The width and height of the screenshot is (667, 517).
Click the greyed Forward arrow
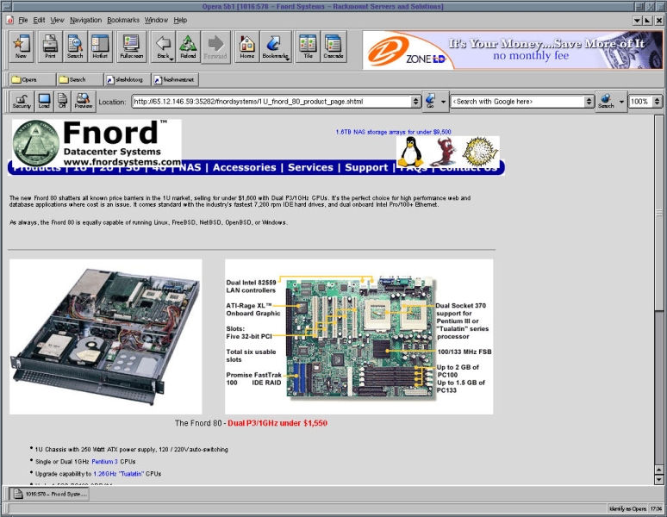pyautogui.click(x=215, y=47)
